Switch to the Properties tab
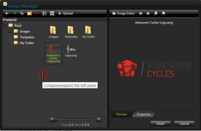 point(144,114)
